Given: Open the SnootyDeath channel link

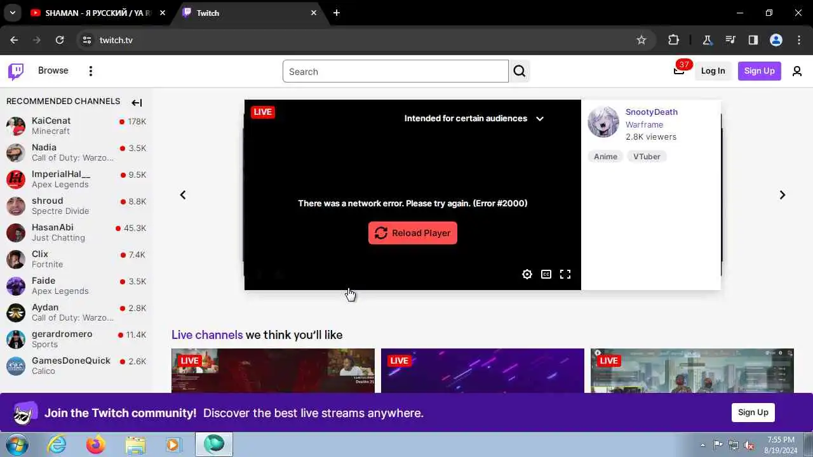Looking at the screenshot, I should [652, 112].
